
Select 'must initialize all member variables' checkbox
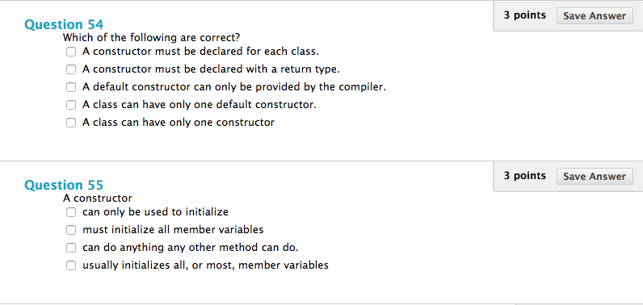pyautogui.click(x=71, y=230)
